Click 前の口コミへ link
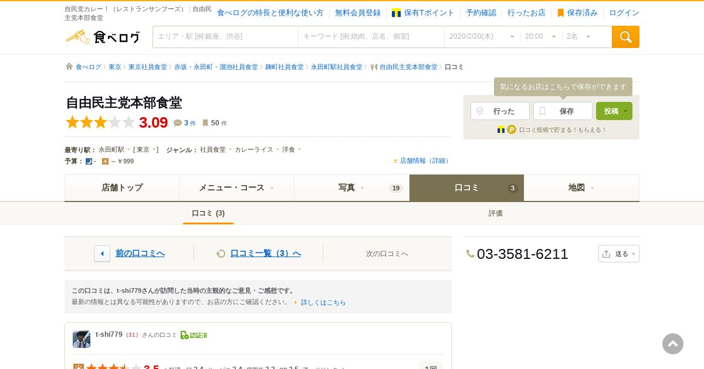This screenshot has width=704, height=369. [140, 254]
